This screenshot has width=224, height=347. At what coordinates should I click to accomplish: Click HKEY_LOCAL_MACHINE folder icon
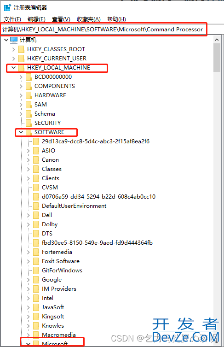(21, 67)
